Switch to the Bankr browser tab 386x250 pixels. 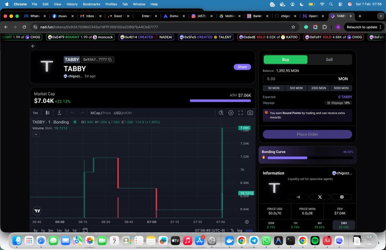[257, 16]
